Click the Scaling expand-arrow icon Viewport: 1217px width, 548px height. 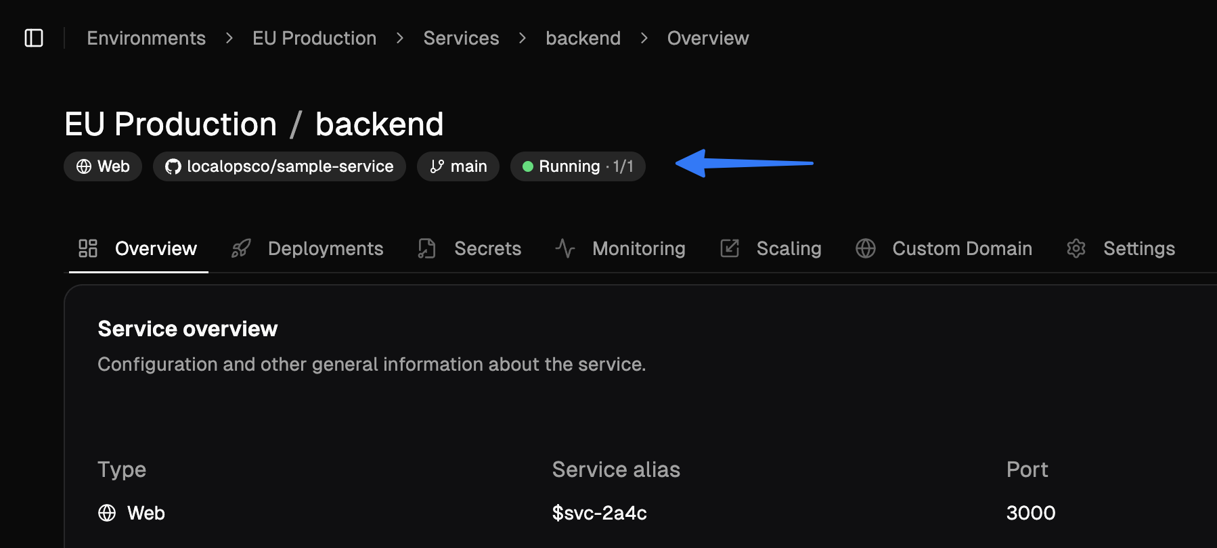(730, 248)
